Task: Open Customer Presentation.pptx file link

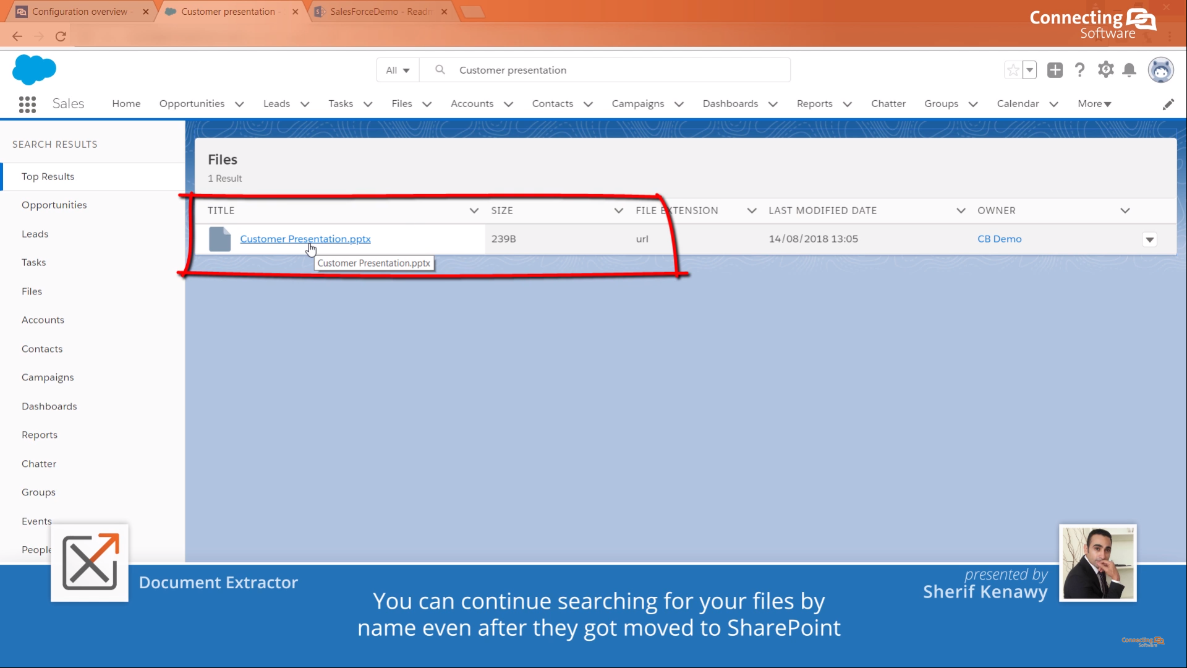Action: [305, 239]
